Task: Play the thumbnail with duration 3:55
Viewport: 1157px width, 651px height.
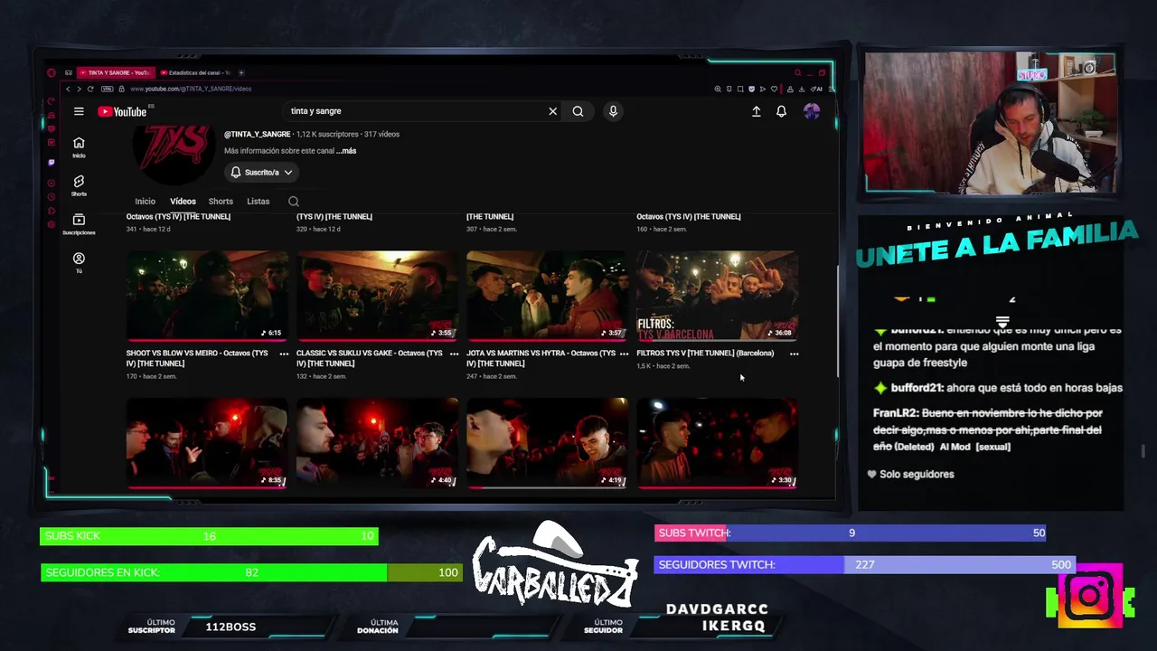Action: point(377,296)
